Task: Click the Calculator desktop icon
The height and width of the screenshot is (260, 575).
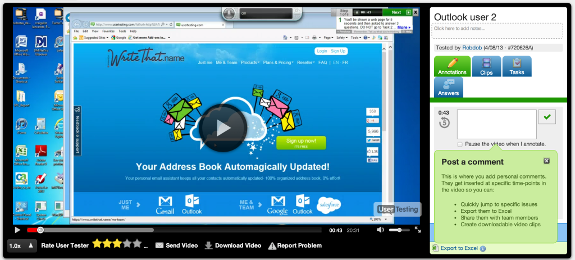Action: point(40,126)
